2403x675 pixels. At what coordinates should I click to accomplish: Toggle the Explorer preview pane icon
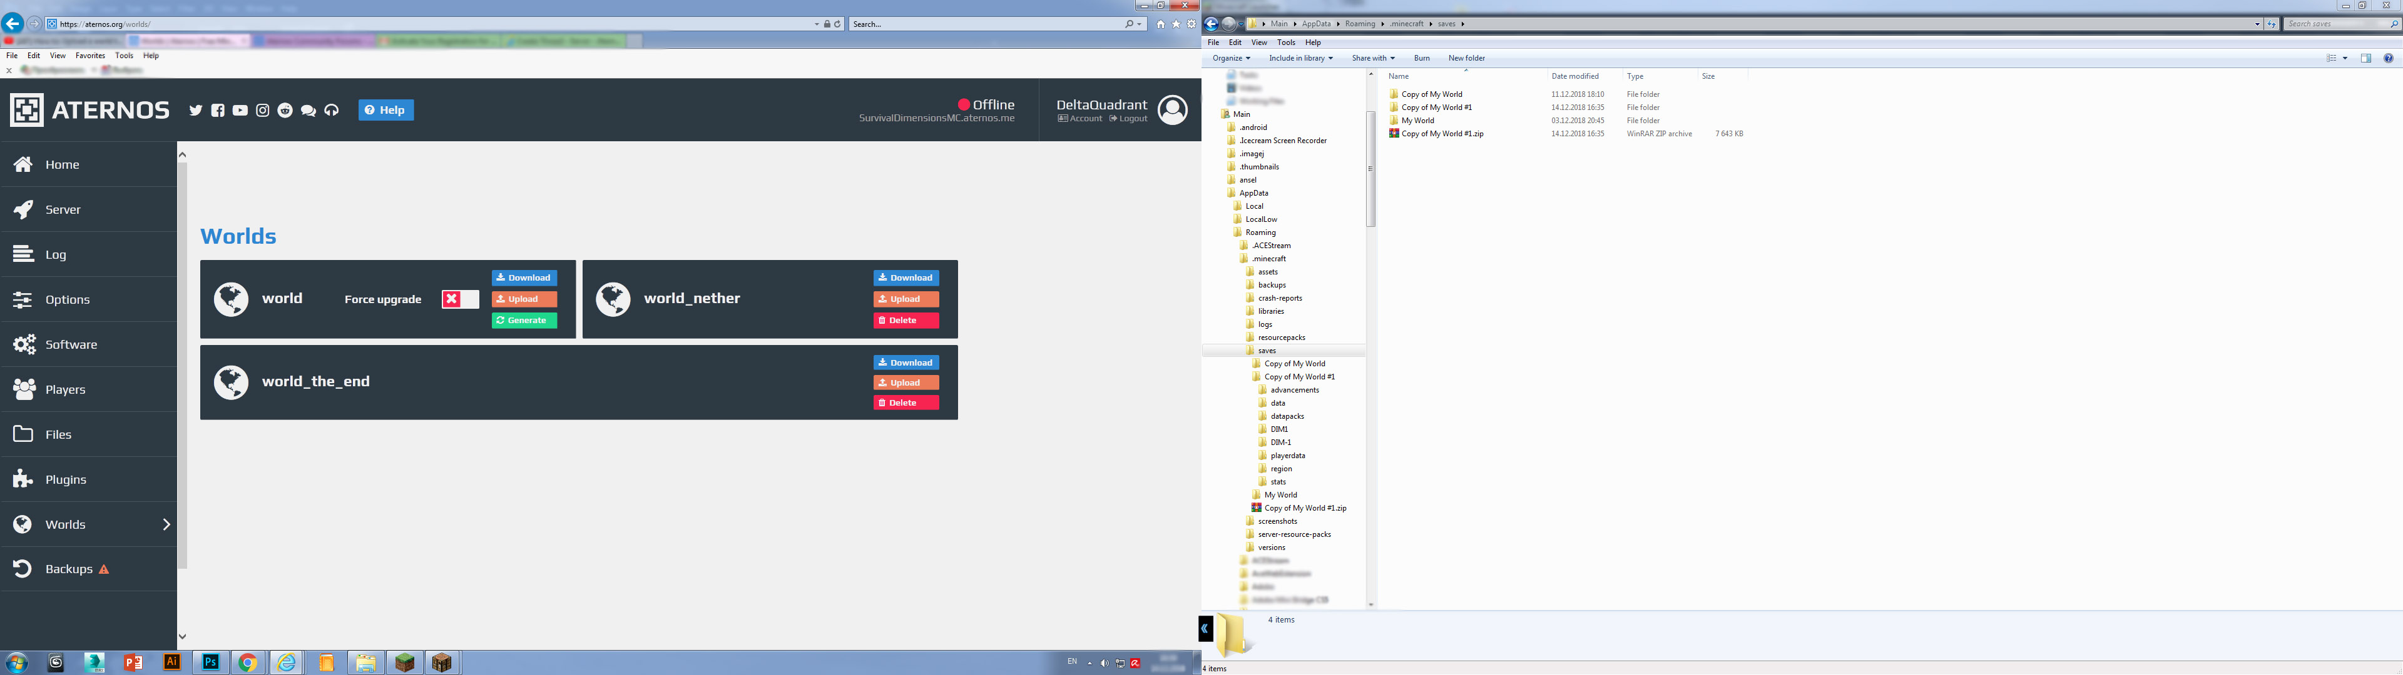pos(2365,57)
